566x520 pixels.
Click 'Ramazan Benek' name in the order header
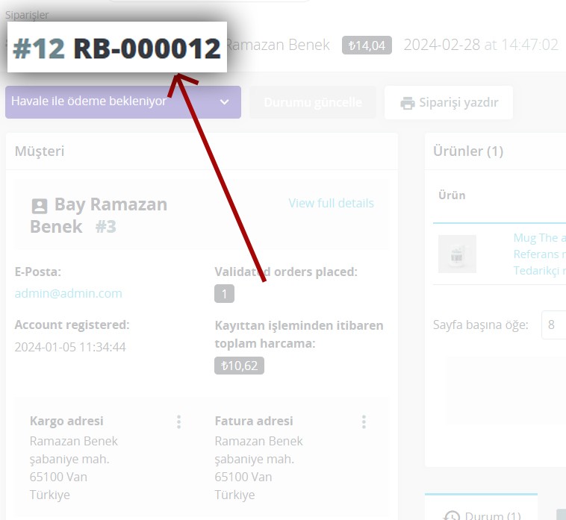click(x=278, y=45)
